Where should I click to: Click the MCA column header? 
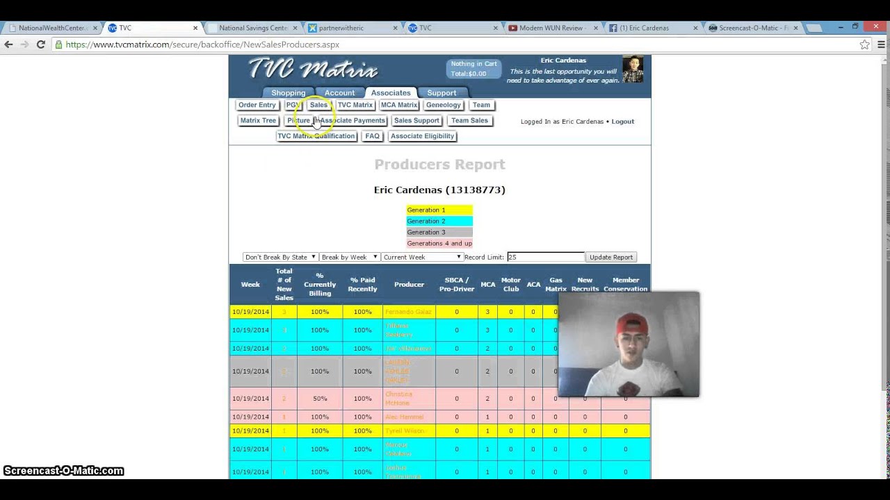pyautogui.click(x=488, y=284)
